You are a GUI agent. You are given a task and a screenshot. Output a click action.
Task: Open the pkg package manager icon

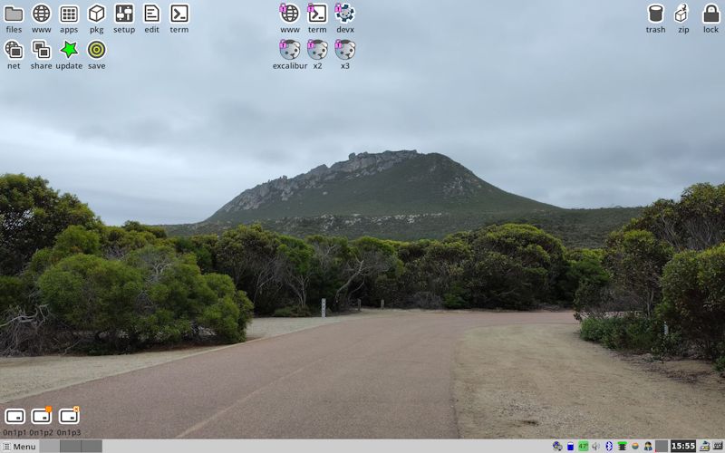point(96,18)
